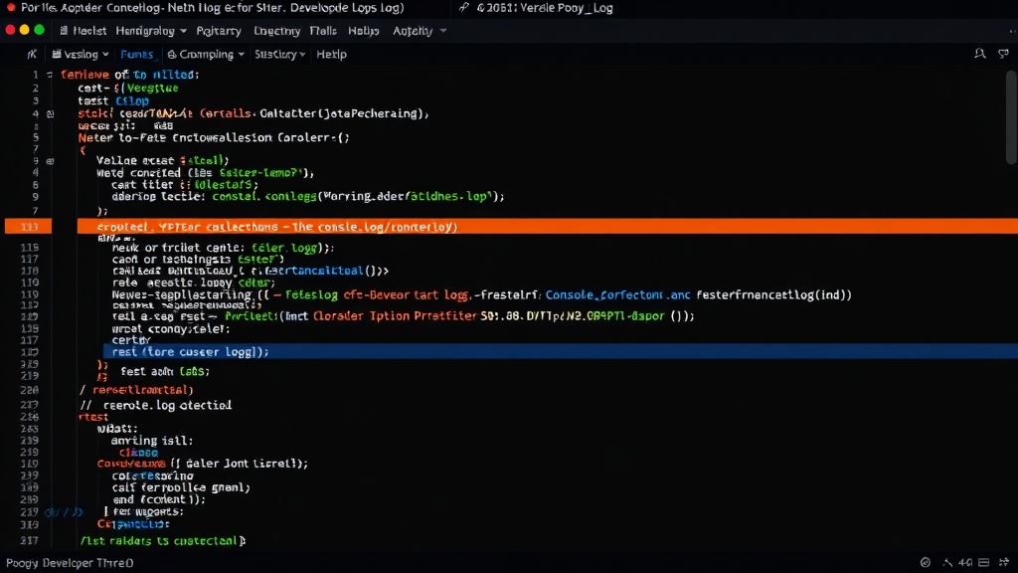Click the diagonal tool icon beside 4G
Viewport: 1018px width, 573px height.
coord(947,563)
